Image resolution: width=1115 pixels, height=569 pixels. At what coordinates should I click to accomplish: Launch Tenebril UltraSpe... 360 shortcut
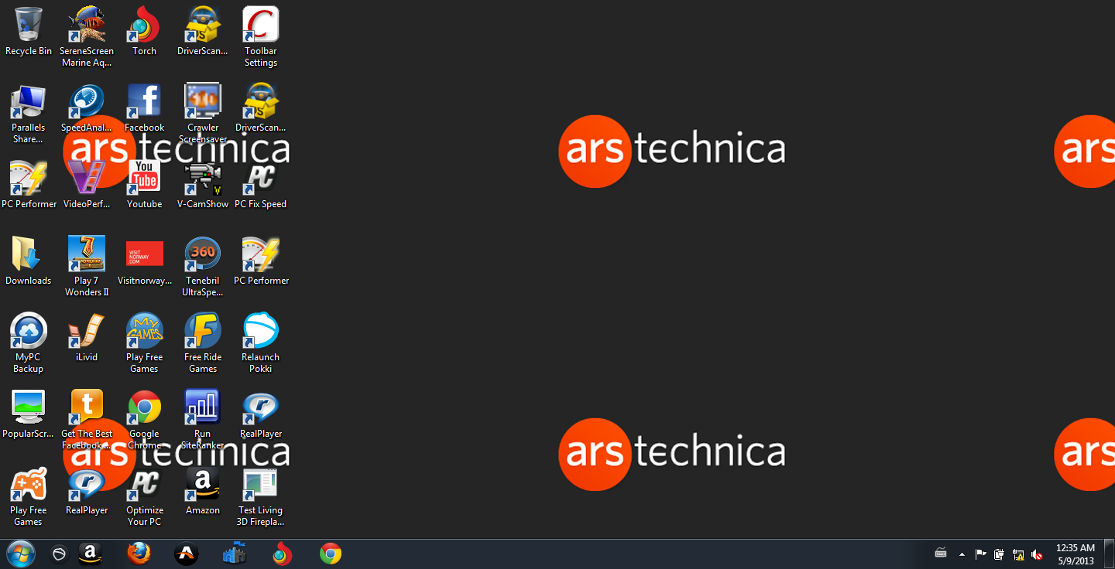click(x=203, y=267)
